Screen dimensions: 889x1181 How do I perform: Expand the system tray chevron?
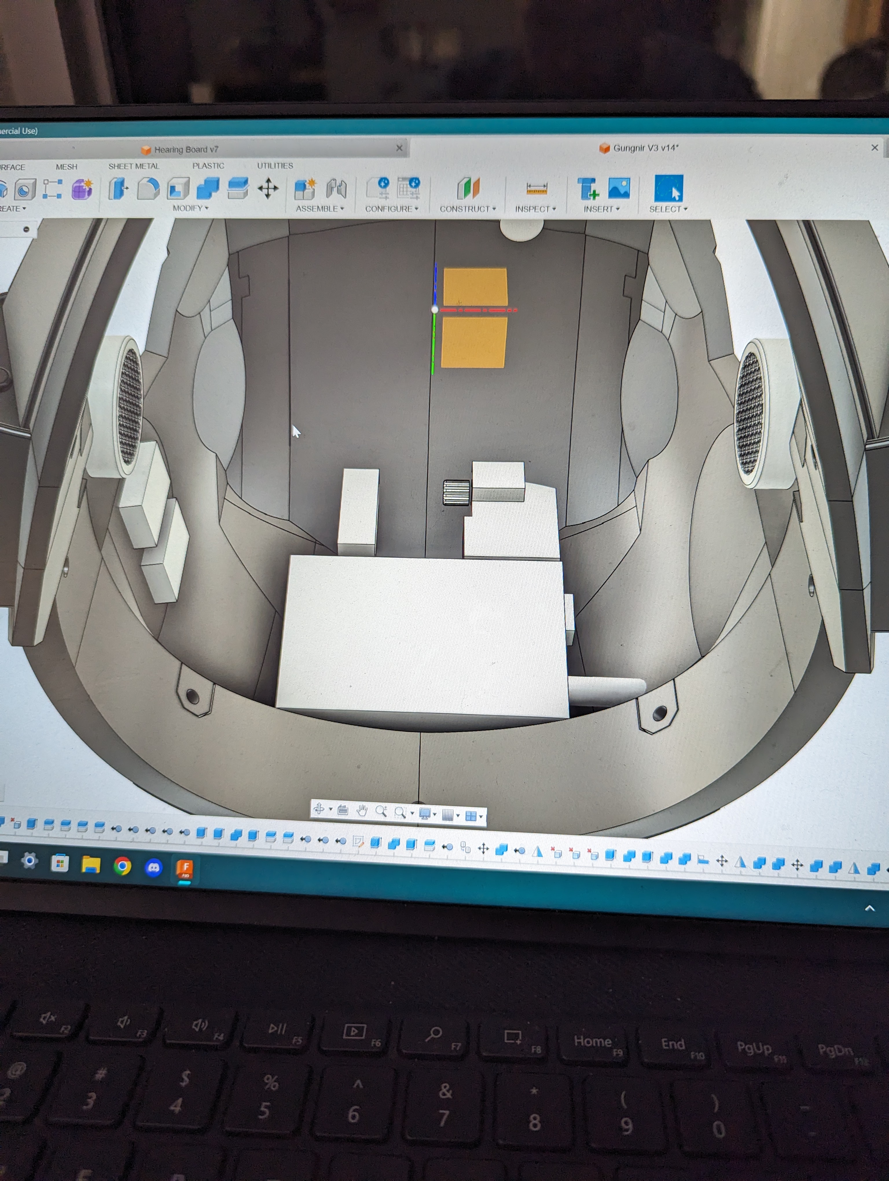(x=870, y=908)
